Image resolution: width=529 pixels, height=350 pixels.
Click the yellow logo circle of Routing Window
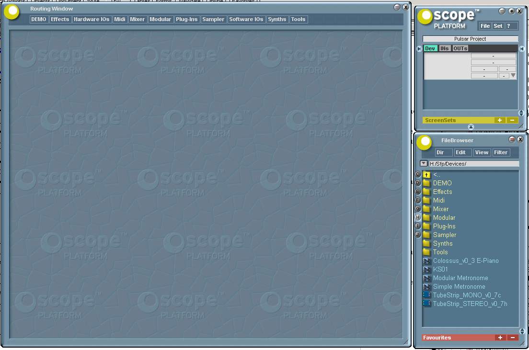pos(12,12)
